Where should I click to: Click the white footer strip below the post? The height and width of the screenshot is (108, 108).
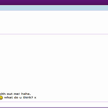pos(54,105)
